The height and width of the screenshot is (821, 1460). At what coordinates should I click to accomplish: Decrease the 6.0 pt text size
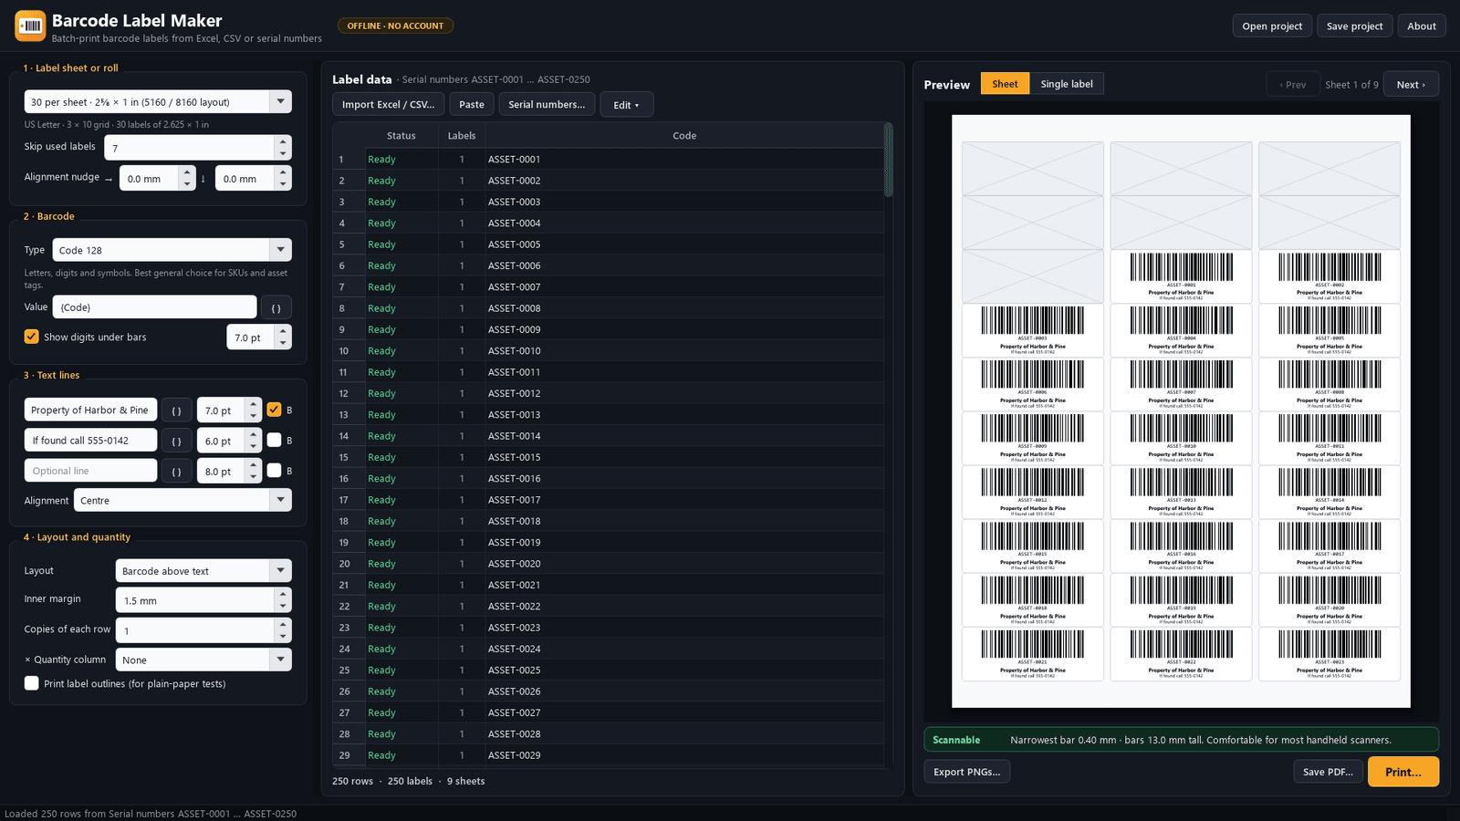tap(254, 447)
